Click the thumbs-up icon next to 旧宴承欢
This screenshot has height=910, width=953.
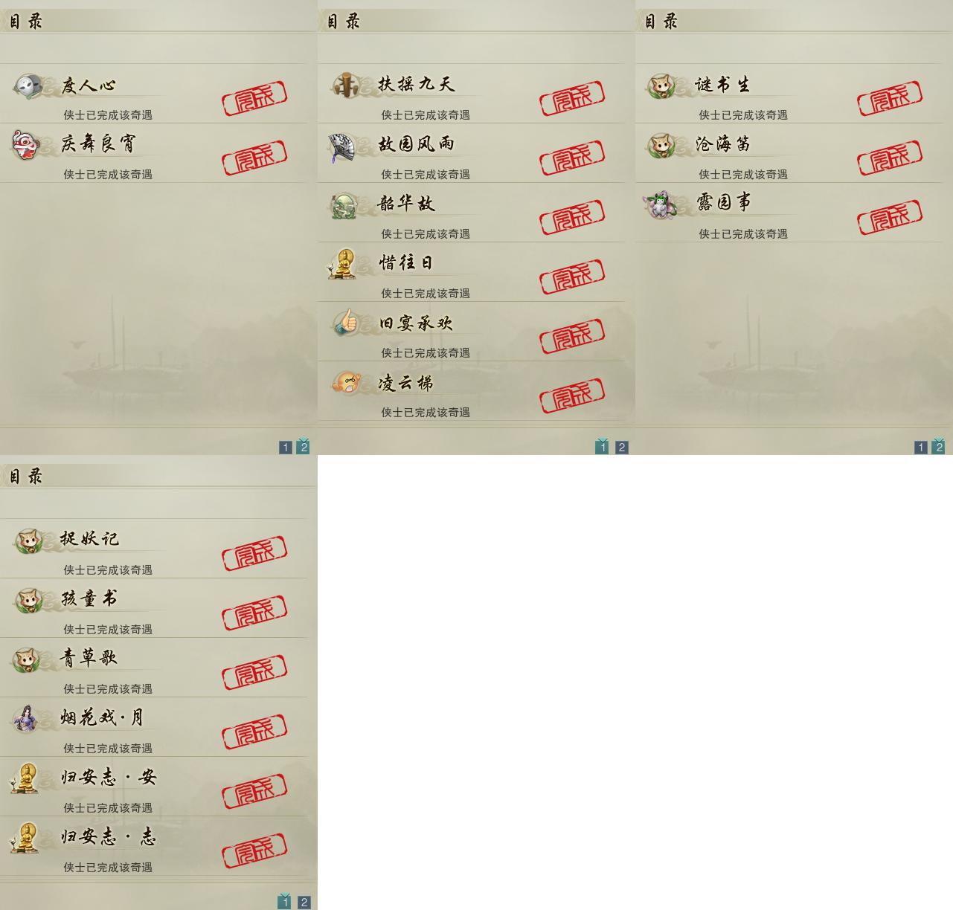coord(345,323)
